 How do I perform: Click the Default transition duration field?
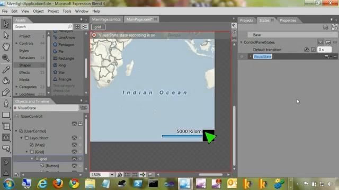click(324, 50)
